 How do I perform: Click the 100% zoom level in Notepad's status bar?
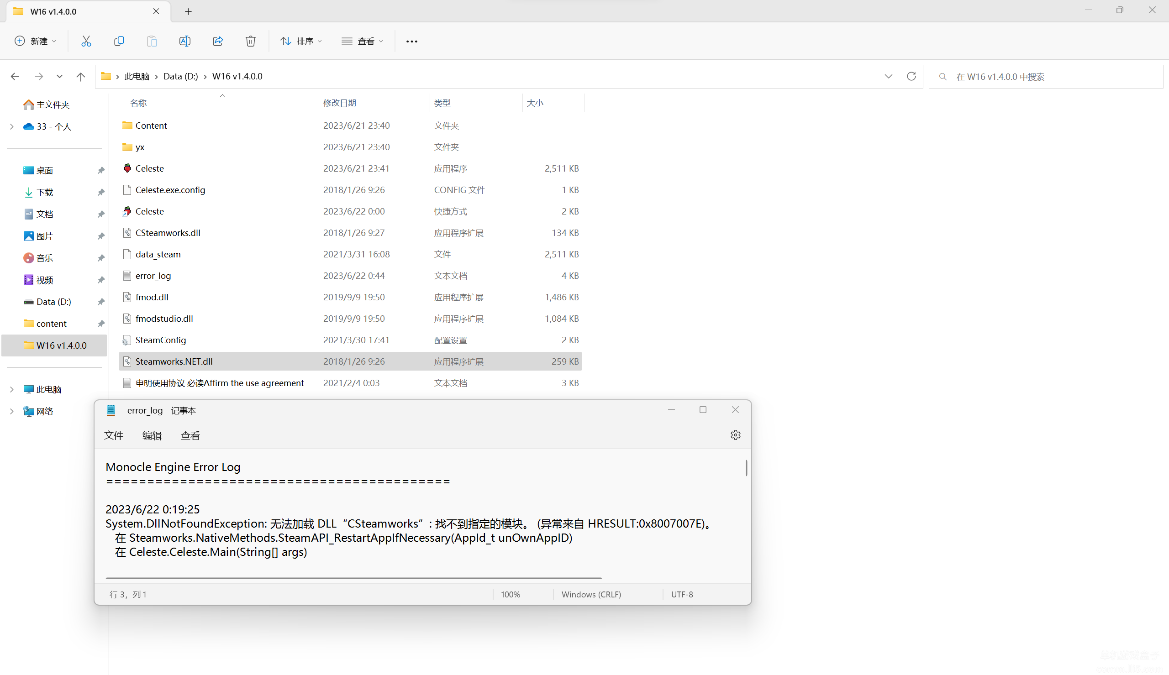click(510, 594)
